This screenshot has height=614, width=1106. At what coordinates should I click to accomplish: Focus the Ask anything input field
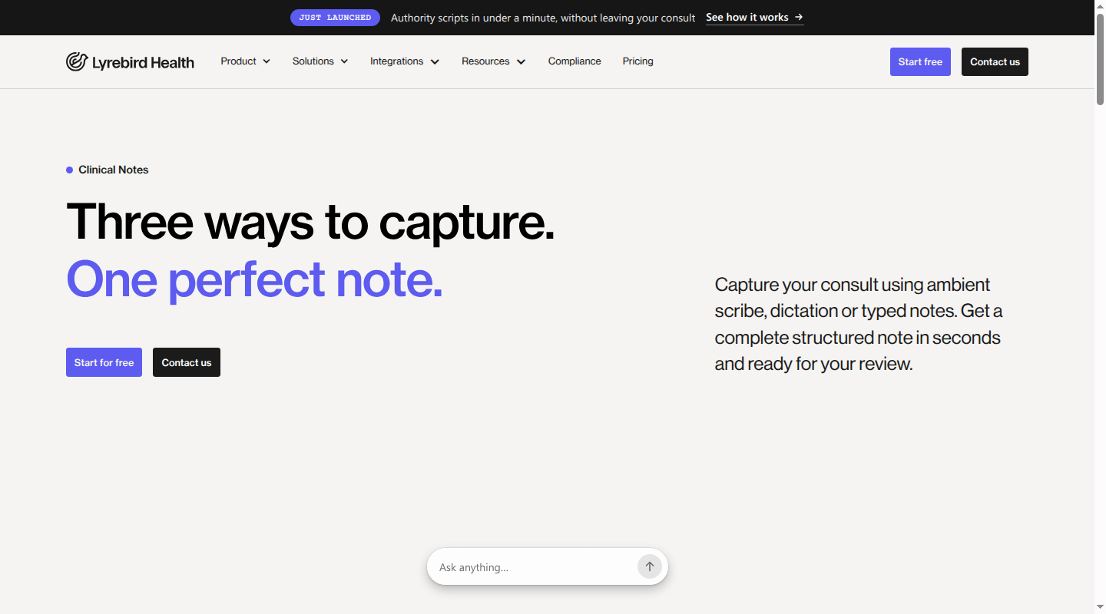pos(535,567)
